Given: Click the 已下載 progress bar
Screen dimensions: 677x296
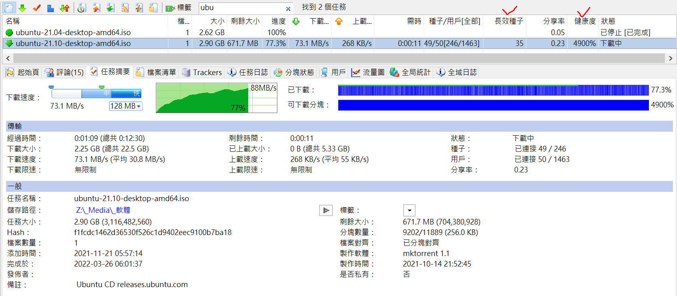Looking at the screenshot, I should click(x=493, y=90).
